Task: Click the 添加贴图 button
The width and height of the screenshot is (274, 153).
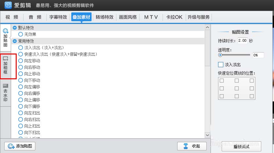Action: tap(20, 146)
